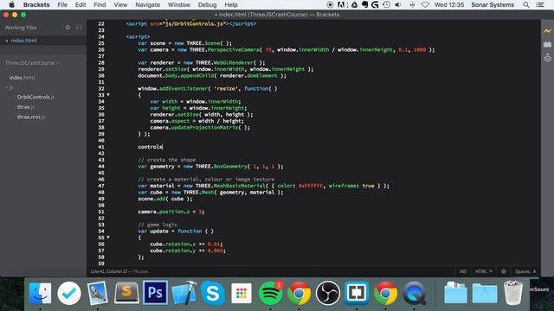554x311 pixels.
Task: Open the Brackets application menu
Action: pos(36,5)
